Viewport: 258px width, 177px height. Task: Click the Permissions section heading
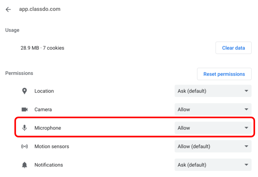tap(19, 73)
